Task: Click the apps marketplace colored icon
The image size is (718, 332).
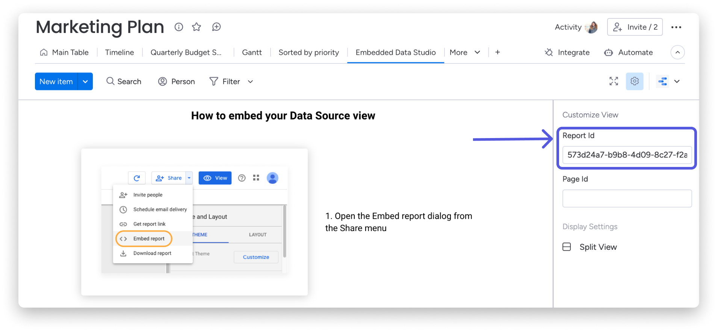Action: pyautogui.click(x=663, y=81)
